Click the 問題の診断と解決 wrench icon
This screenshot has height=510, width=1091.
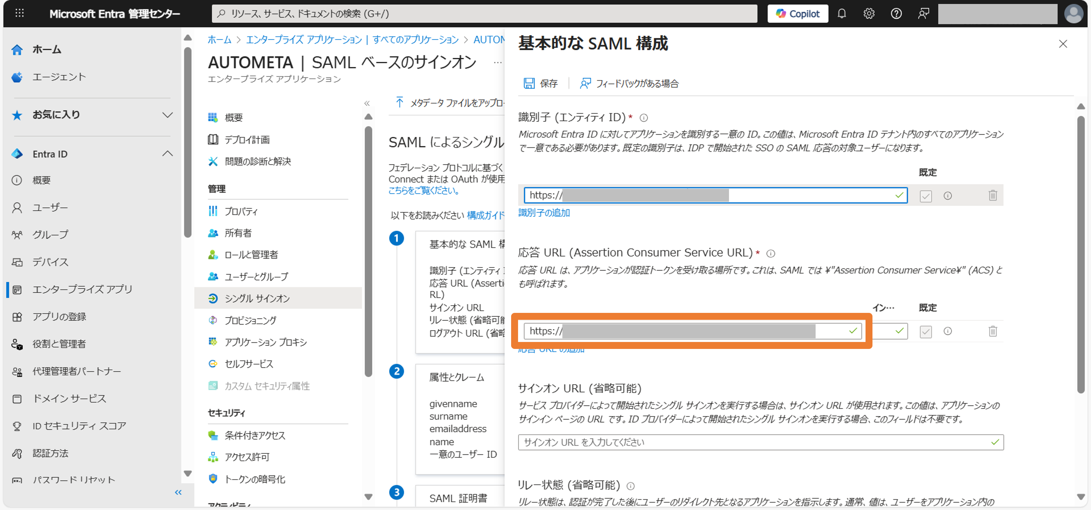(213, 161)
